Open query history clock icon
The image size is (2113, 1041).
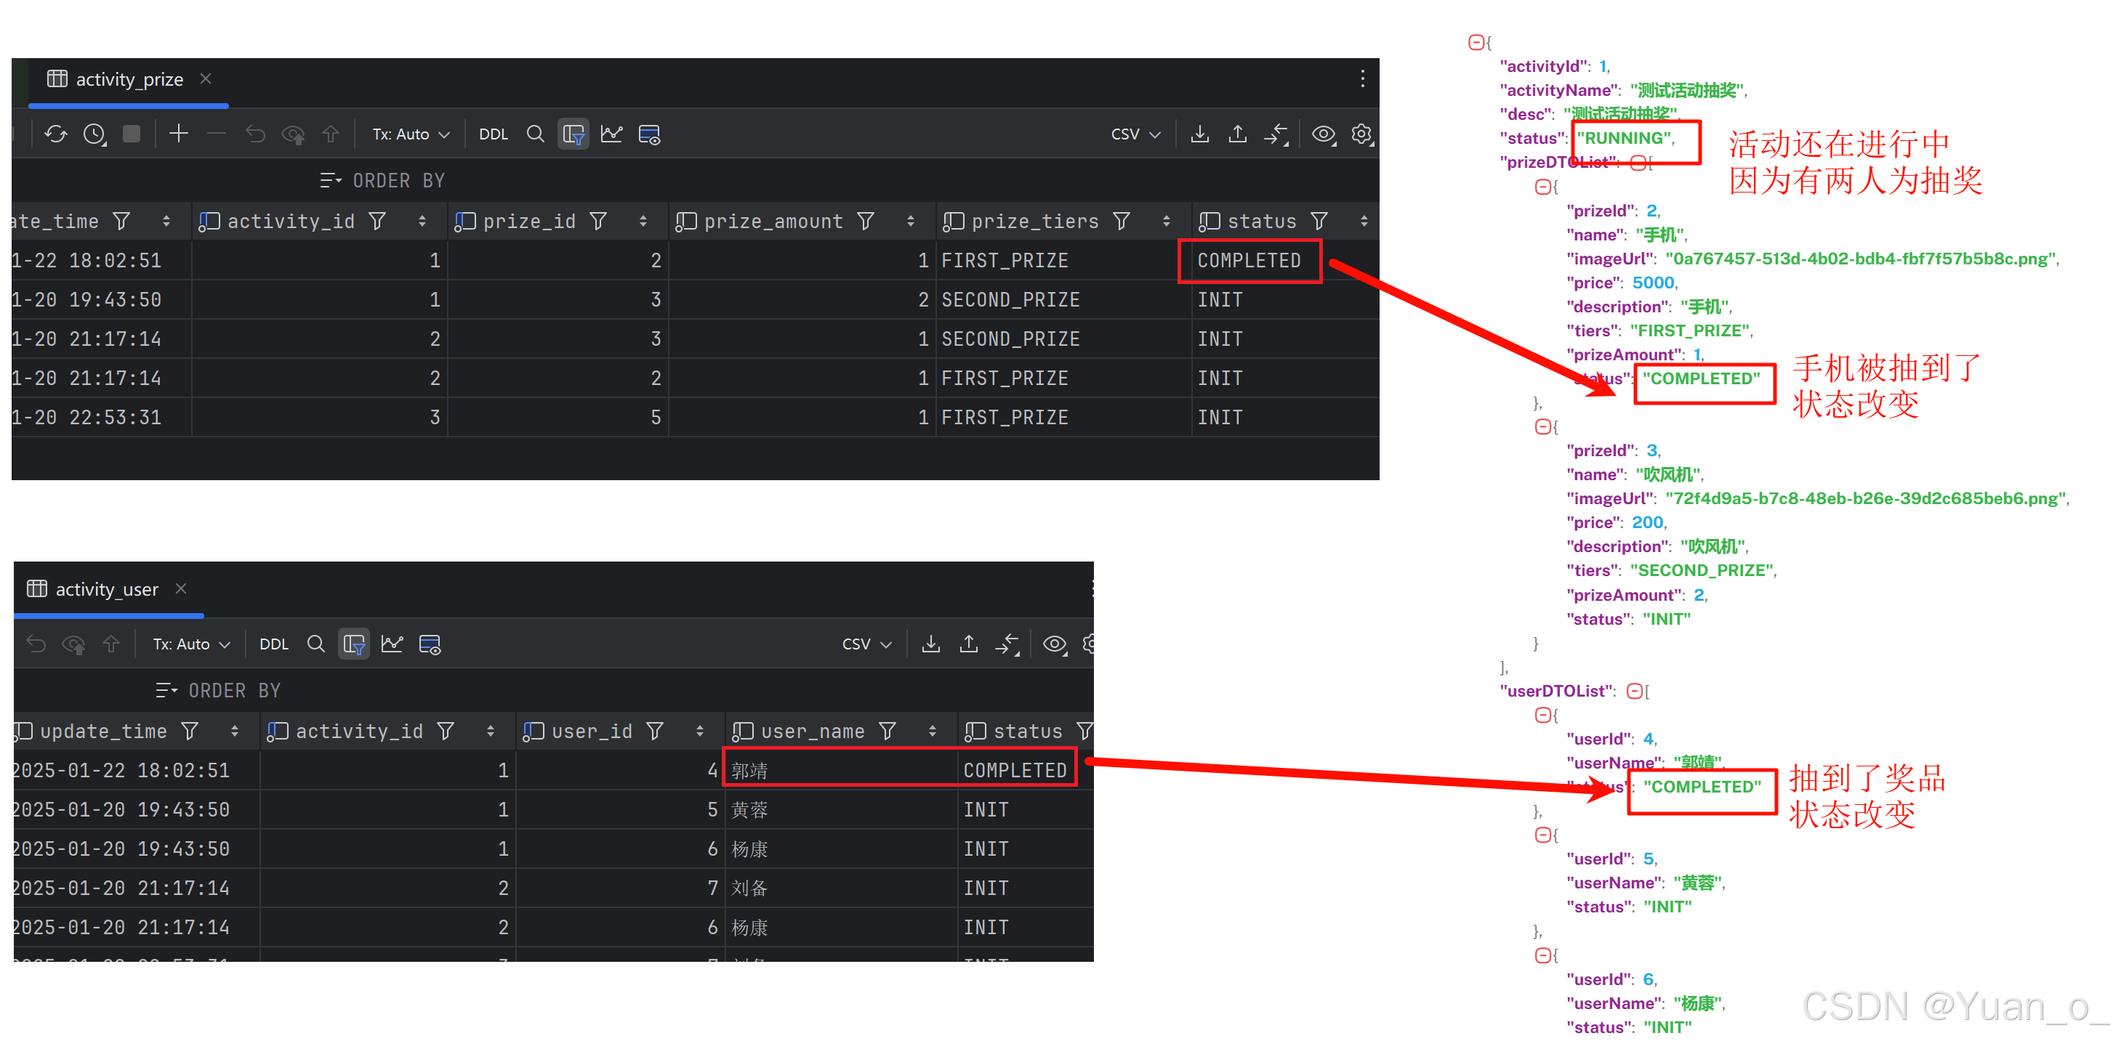pyautogui.click(x=94, y=134)
